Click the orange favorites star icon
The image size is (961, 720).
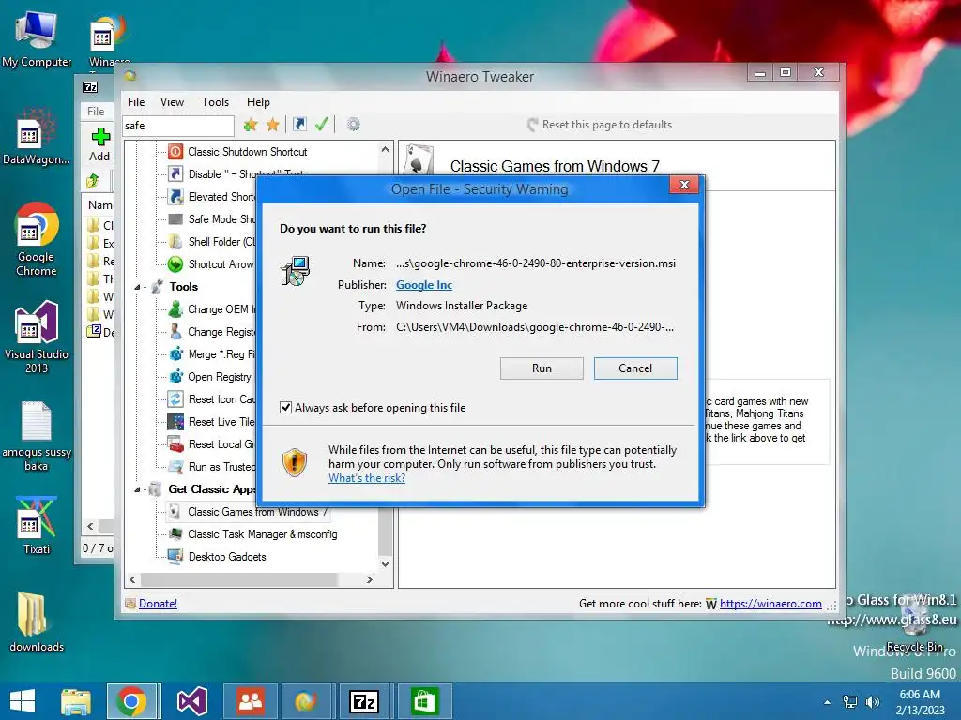pyautogui.click(x=273, y=125)
